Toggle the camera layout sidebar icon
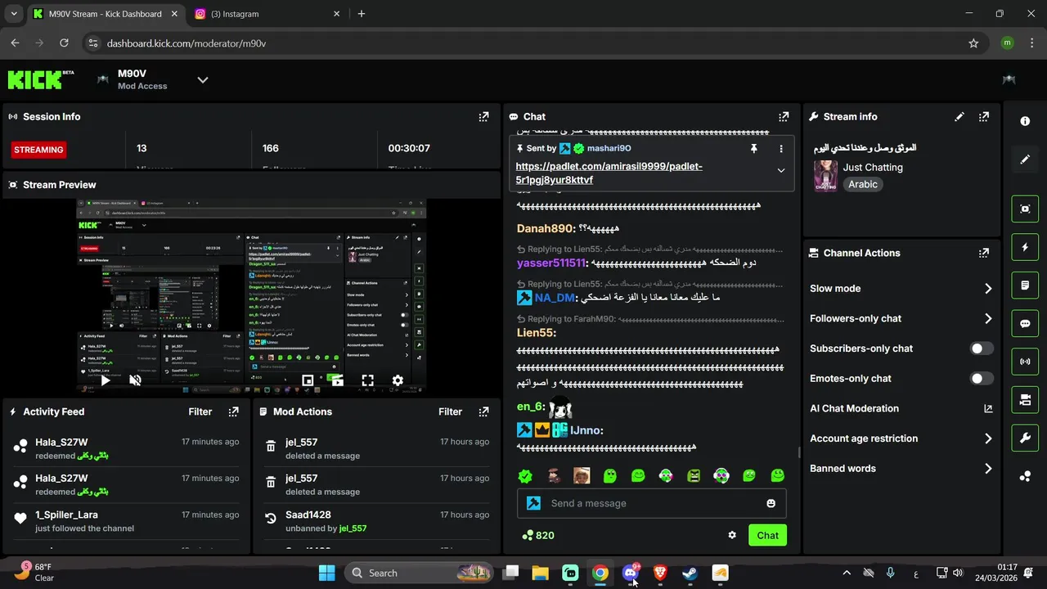The image size is (1047, 589). (1025, 400)
